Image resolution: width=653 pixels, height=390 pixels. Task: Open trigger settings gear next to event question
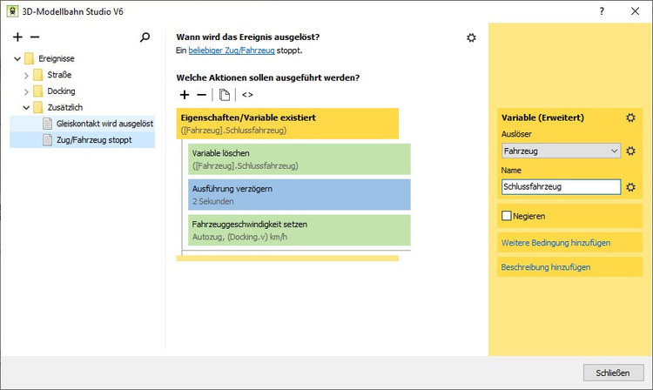[471, 37]
